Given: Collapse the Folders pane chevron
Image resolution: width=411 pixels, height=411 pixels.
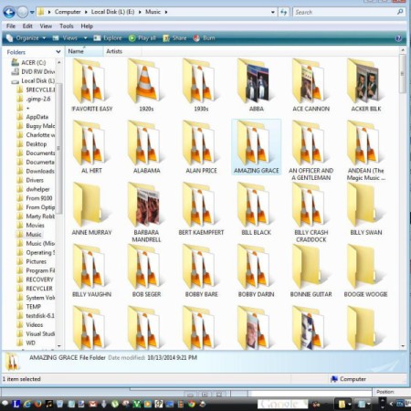Looking at the screenshot, I should [58, 52].
